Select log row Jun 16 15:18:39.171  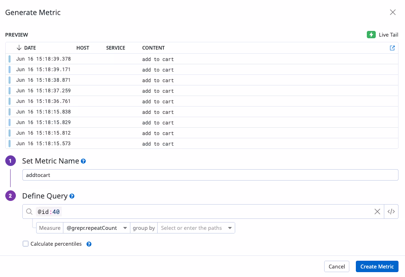pos(202,70)
